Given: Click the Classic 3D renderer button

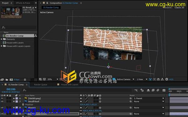Looking at the screenshot, I should [x=179, y=7].
